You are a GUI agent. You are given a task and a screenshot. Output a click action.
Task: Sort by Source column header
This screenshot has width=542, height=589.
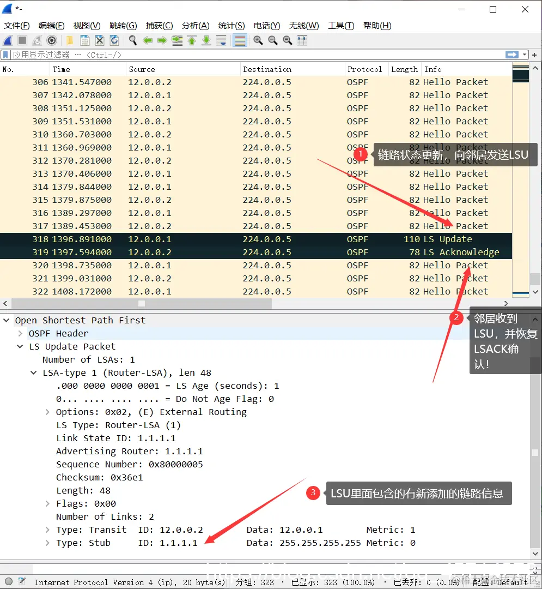pos(183,69)
